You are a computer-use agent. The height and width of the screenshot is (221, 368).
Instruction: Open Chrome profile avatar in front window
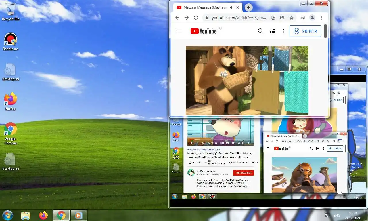click(x=312, y=18)
